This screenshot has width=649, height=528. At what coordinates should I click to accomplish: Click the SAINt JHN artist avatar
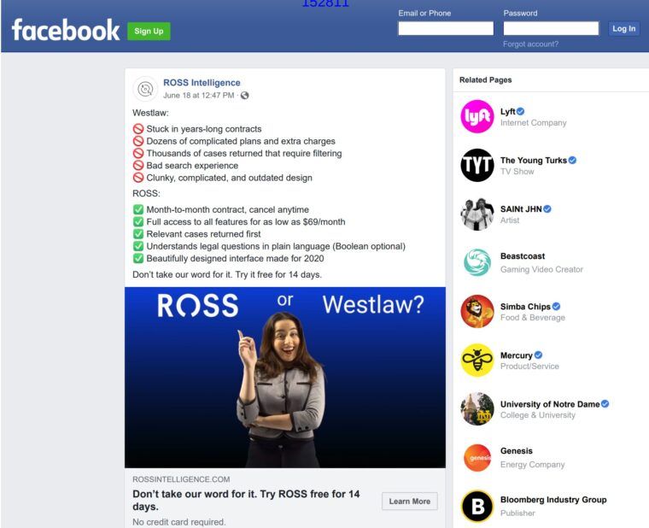pos(477,214)
